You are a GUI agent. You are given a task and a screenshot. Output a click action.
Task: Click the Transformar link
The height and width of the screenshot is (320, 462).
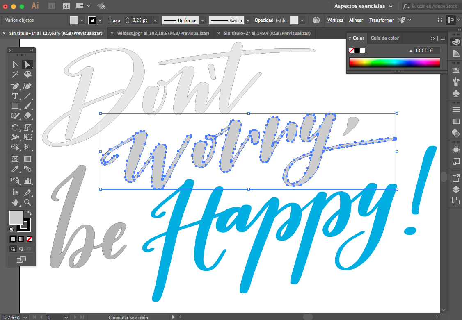click(x=381, y=20)
